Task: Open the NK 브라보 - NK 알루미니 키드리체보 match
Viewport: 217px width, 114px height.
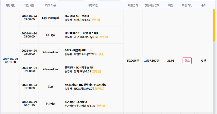Action: pyautogui.click(x=86, y=85)
